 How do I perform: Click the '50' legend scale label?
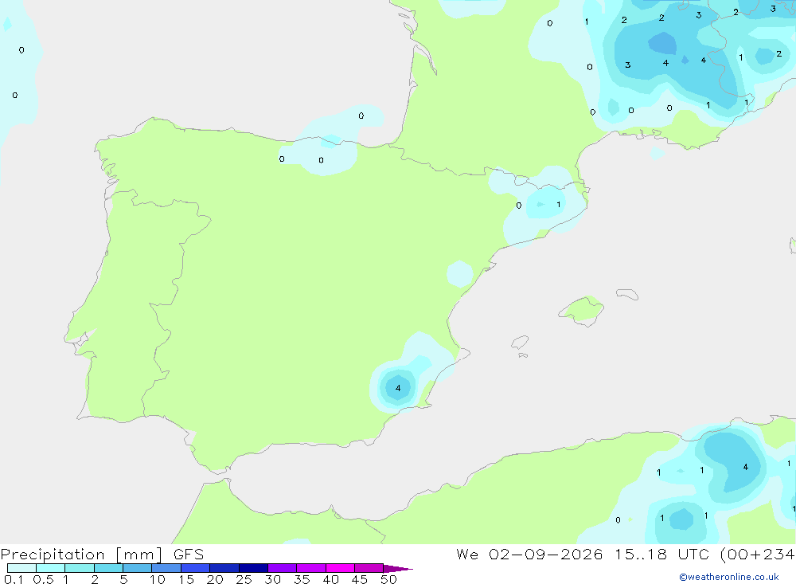(388, 579)
